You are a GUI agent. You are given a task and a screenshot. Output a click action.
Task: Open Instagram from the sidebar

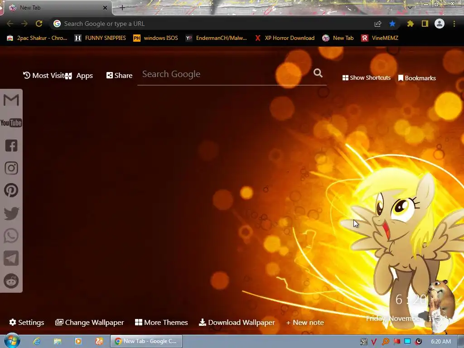click(11, 168)
